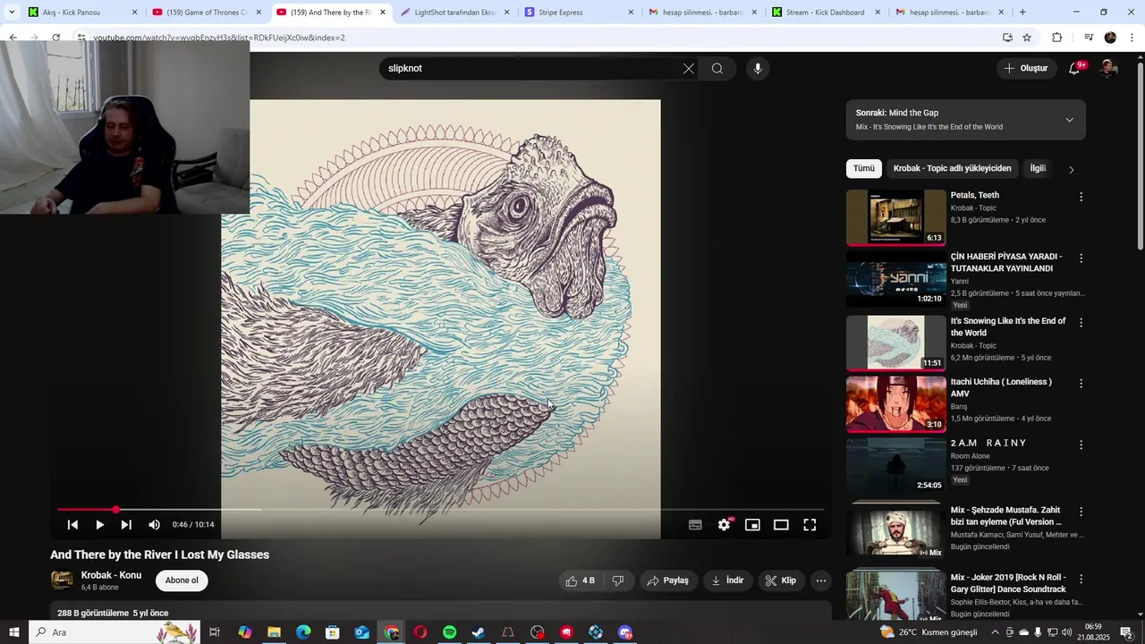Open options for 2 A.M RAINY video
This screenshot has height=644, width=1145.
1081,445
